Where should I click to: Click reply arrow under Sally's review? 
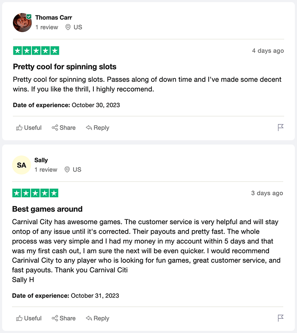click(x=89, y=318)
